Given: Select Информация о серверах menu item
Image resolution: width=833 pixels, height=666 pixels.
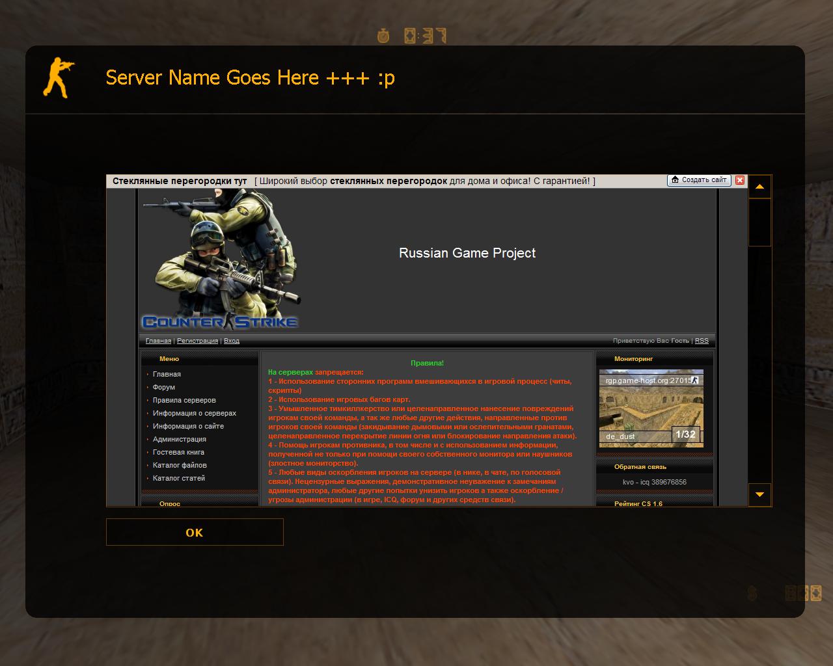Looking at the screenshot, I should (195, 413).
